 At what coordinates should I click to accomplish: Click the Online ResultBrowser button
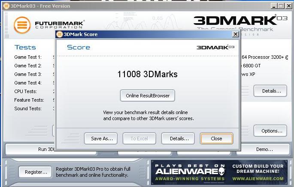(148, 96)
